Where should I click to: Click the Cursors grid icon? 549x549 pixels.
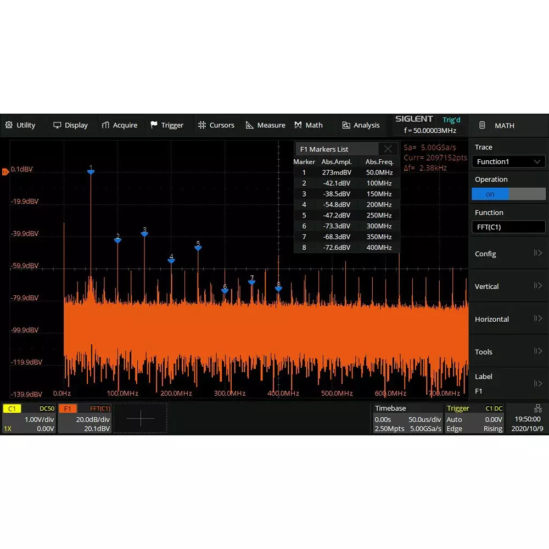click(201, 125)
